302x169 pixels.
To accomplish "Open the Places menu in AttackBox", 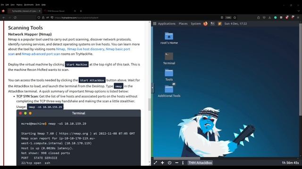I will point(183,23).
